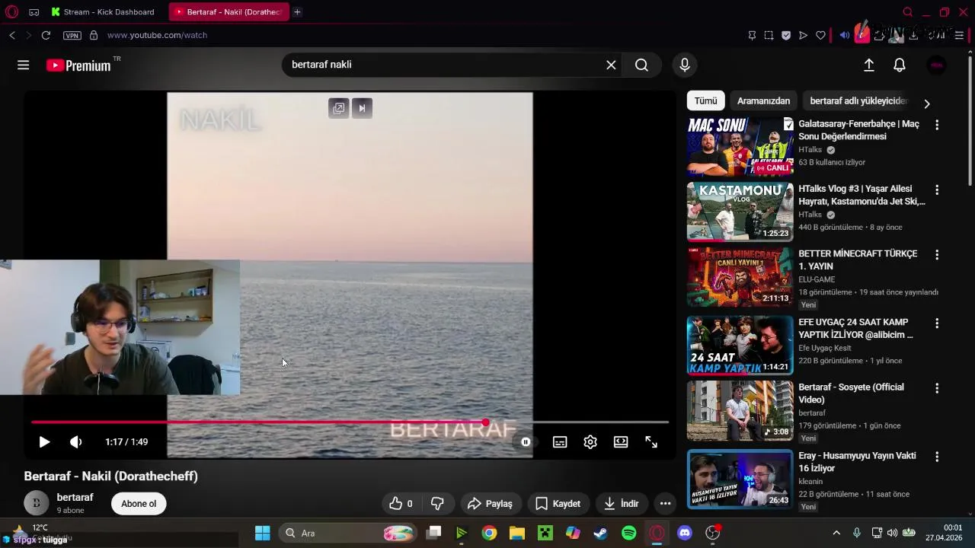The width and height of the screenshot is (975, 548).
Task: Toggle Opera VPN badge
Action: coord(72,35)
